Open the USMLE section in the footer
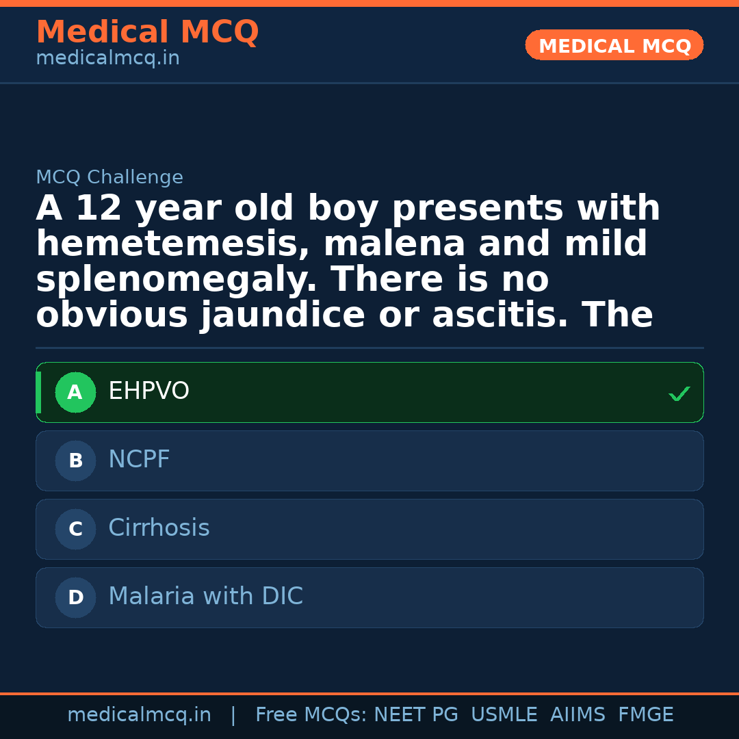This screenshot has width=739, height=739. point(504,714)
